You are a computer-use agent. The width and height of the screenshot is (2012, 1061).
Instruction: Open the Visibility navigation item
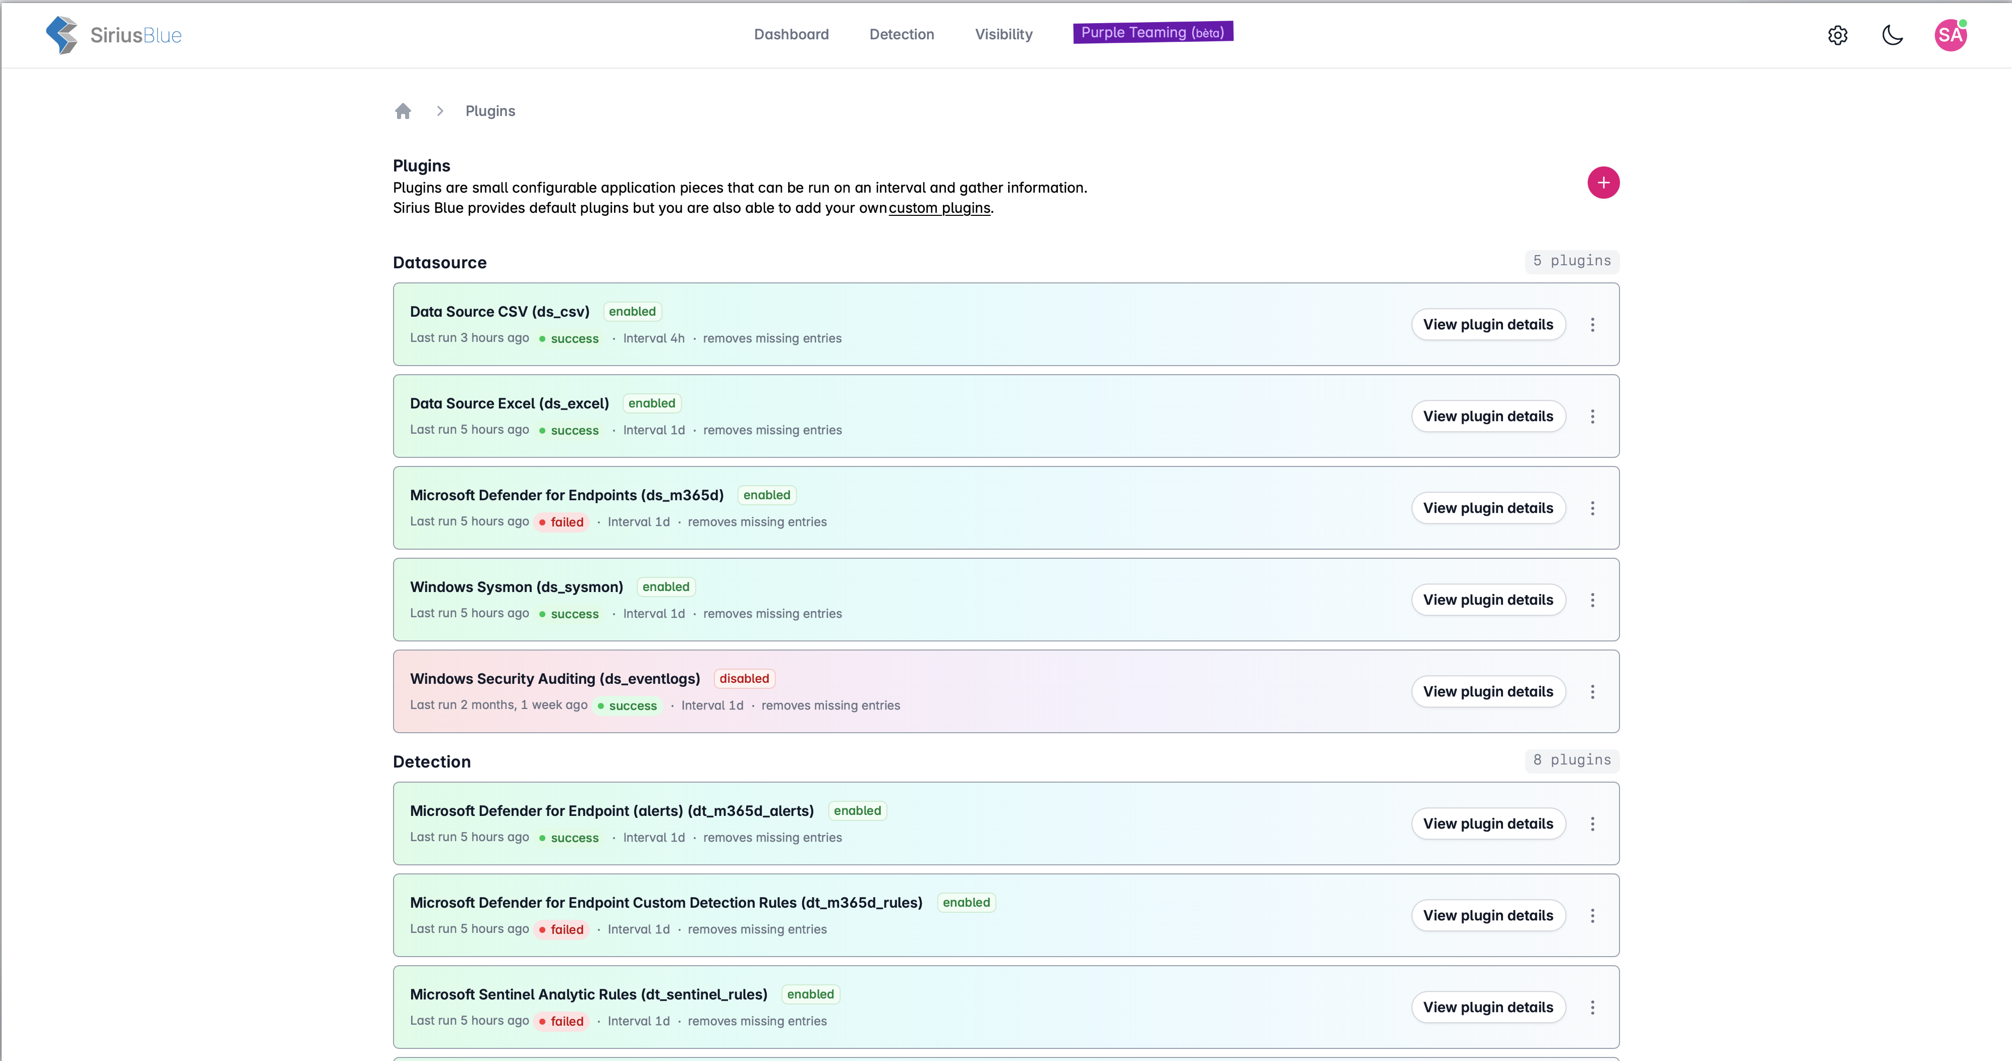pyautogui.click(x=1003, y=34)
